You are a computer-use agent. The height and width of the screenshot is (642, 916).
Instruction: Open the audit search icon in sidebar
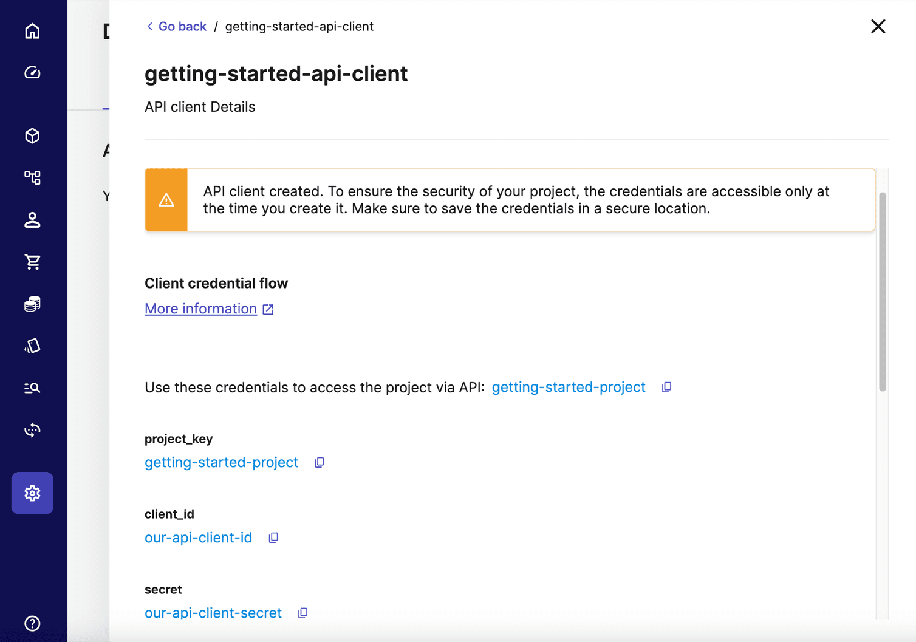32,388
